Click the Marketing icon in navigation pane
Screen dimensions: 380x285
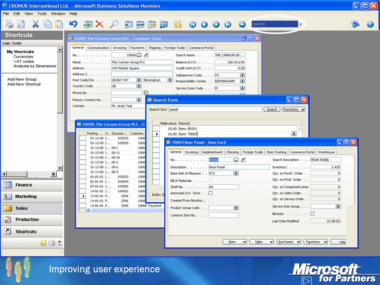tap(8, 197)
